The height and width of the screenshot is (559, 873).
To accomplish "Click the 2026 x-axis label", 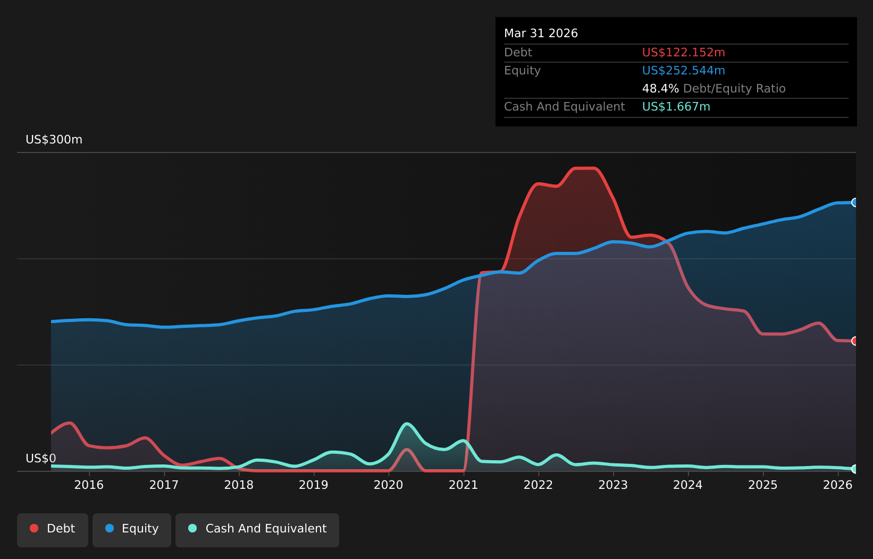I will (838, 485).
